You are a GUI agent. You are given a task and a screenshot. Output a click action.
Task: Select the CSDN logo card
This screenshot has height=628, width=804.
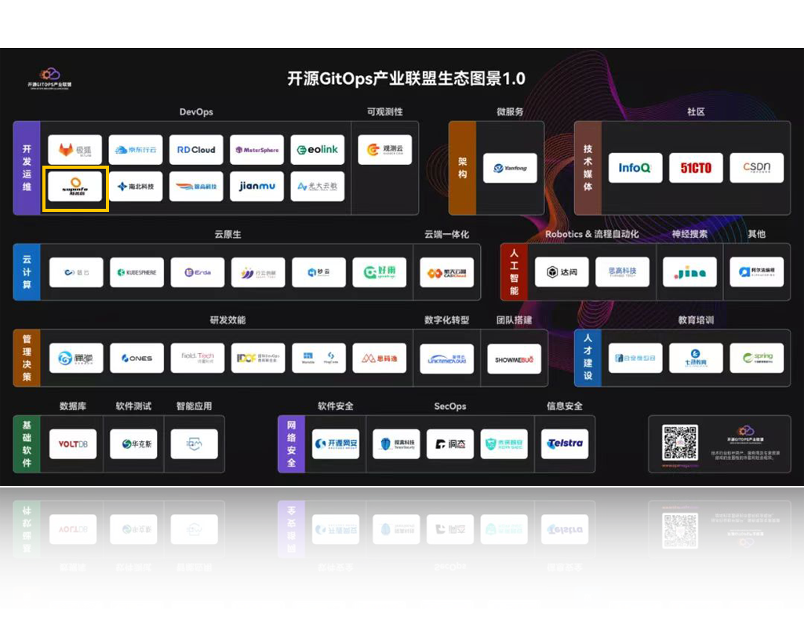757,168
